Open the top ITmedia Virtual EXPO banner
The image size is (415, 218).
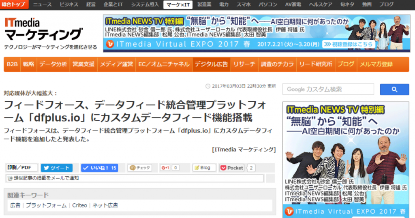point(257,33)
